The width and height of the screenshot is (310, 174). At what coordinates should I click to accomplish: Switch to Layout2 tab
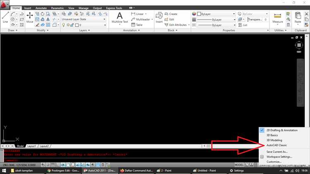coord(44,146)
